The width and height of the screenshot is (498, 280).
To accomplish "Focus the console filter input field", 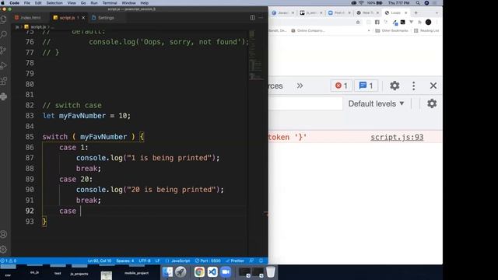I will 305,103.
